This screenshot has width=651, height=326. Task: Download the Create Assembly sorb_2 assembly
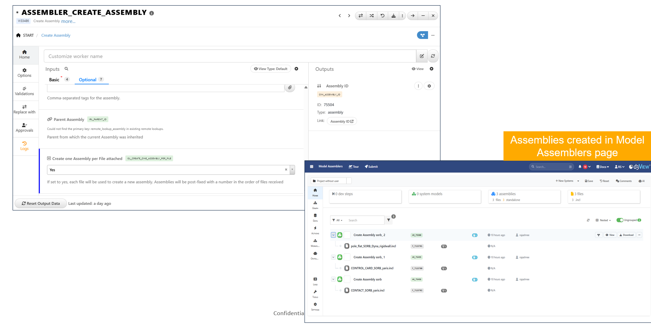(x=626, y=235)
